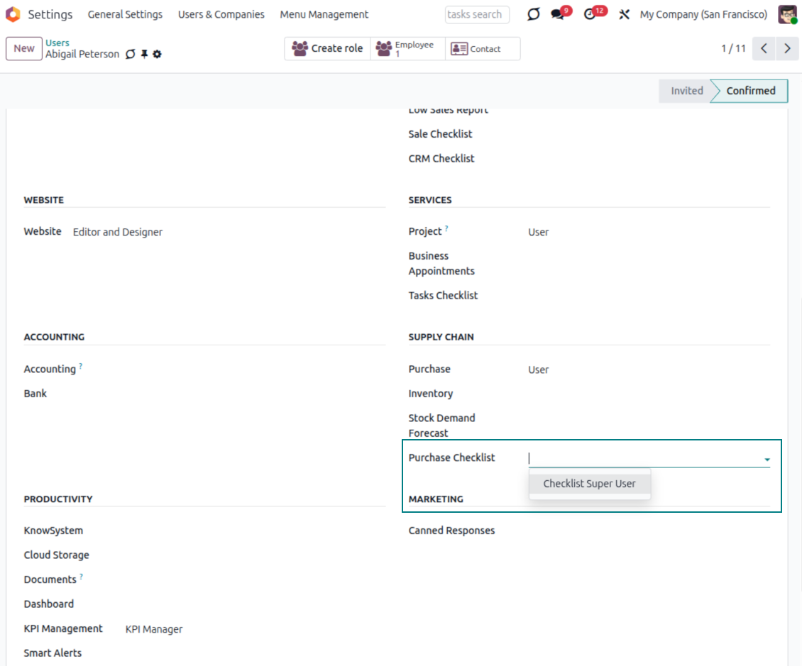
Task: Click the Odoo logo next to Settings
Action: click(13, 14)
